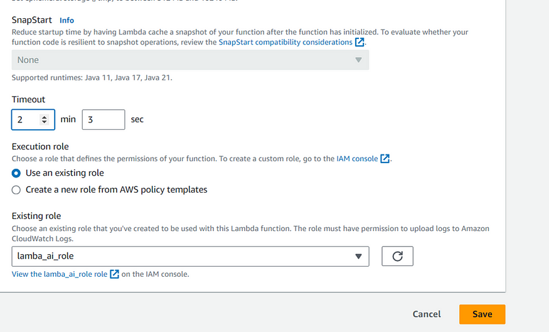
Task: Focus the timeout minutes input field
Action: coord(28,119)
